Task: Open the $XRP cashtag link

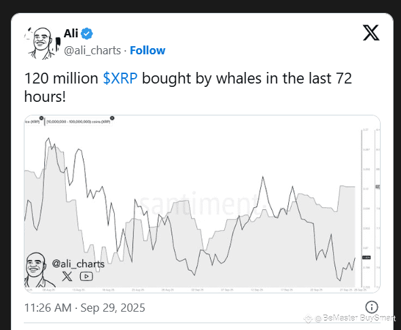Action: click(x=120, y=78)
